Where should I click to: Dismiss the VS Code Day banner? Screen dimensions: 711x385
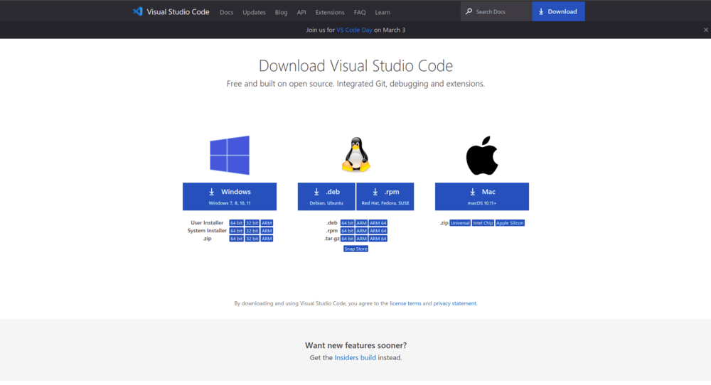coord(705,30)
